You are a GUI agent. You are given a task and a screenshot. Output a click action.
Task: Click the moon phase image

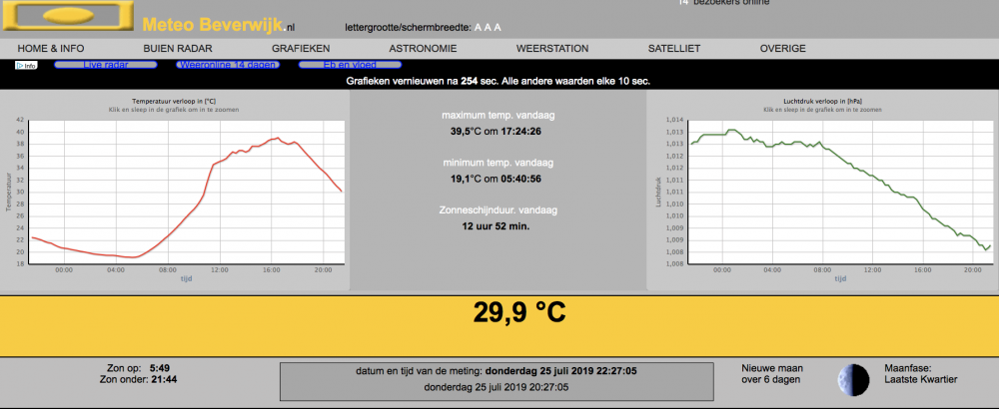pyautogui.click(x=853, y=379)
